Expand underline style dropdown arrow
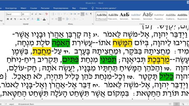Image resolution: width=189 pixels, height=106 pixels. tap(18, 19)
